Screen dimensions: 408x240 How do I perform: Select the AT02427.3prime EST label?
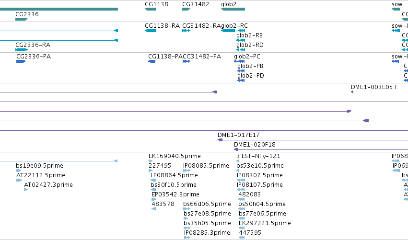coord(48,185)
